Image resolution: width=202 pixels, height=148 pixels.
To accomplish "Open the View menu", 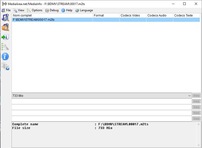I will coord(19,10).
